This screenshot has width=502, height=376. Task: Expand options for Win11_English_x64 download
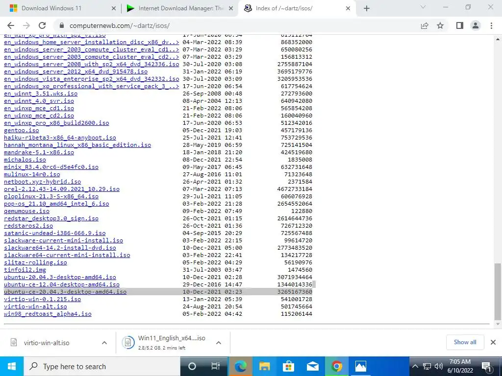tap(219, 343)
